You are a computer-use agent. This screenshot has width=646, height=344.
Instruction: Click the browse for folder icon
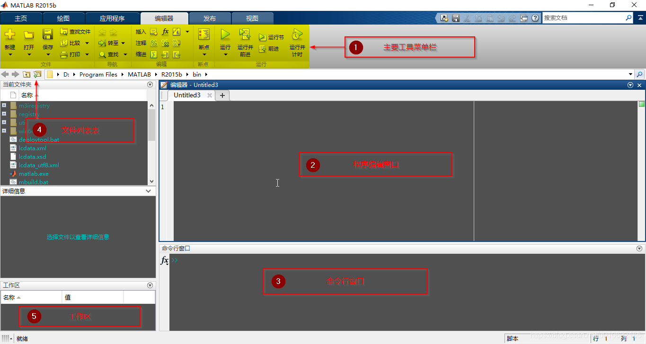pyautogui.click(x=37, y=74)
